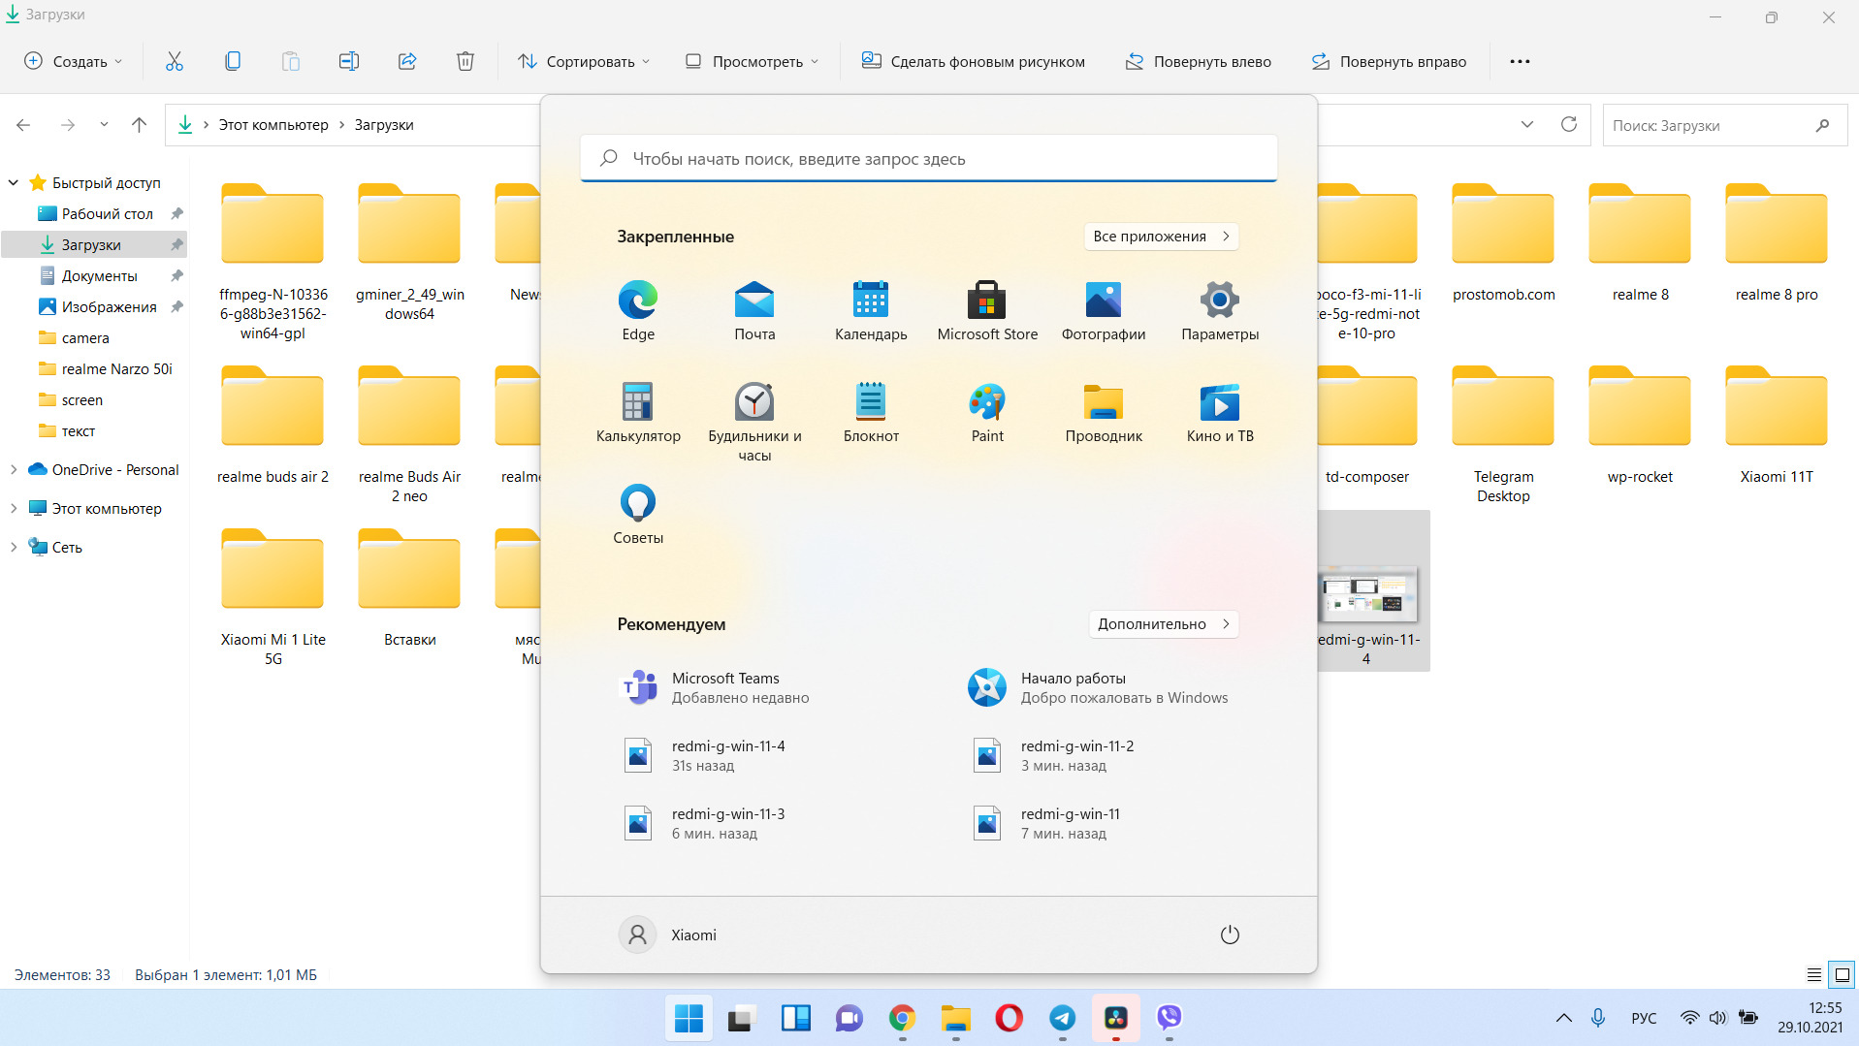Refresh the Загрузки folder
The image size is (1859, 1046).
click(1569, 124)
